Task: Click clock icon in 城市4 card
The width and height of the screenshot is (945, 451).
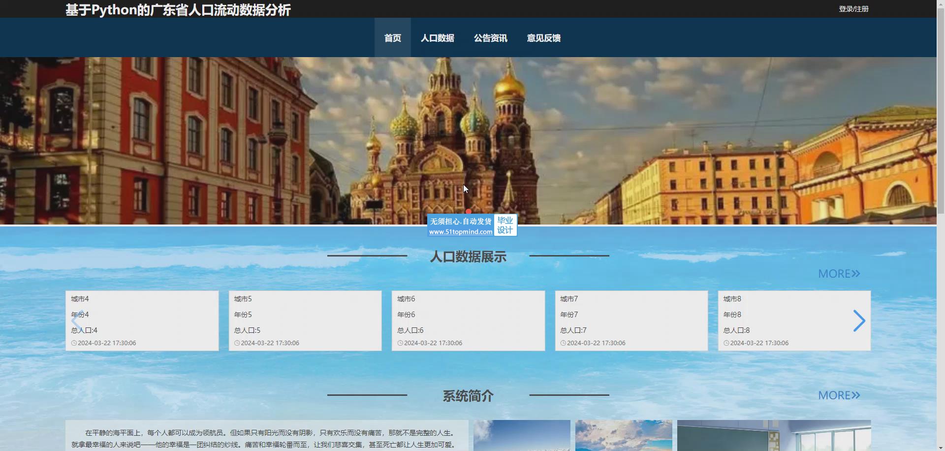Action: pos(74,343)
